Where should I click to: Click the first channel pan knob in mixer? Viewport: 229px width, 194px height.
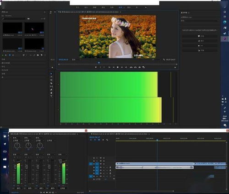(17, 145)
